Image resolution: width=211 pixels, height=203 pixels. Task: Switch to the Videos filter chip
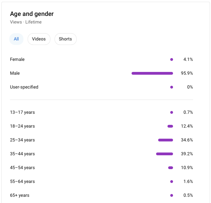click(x=39, y=39)
